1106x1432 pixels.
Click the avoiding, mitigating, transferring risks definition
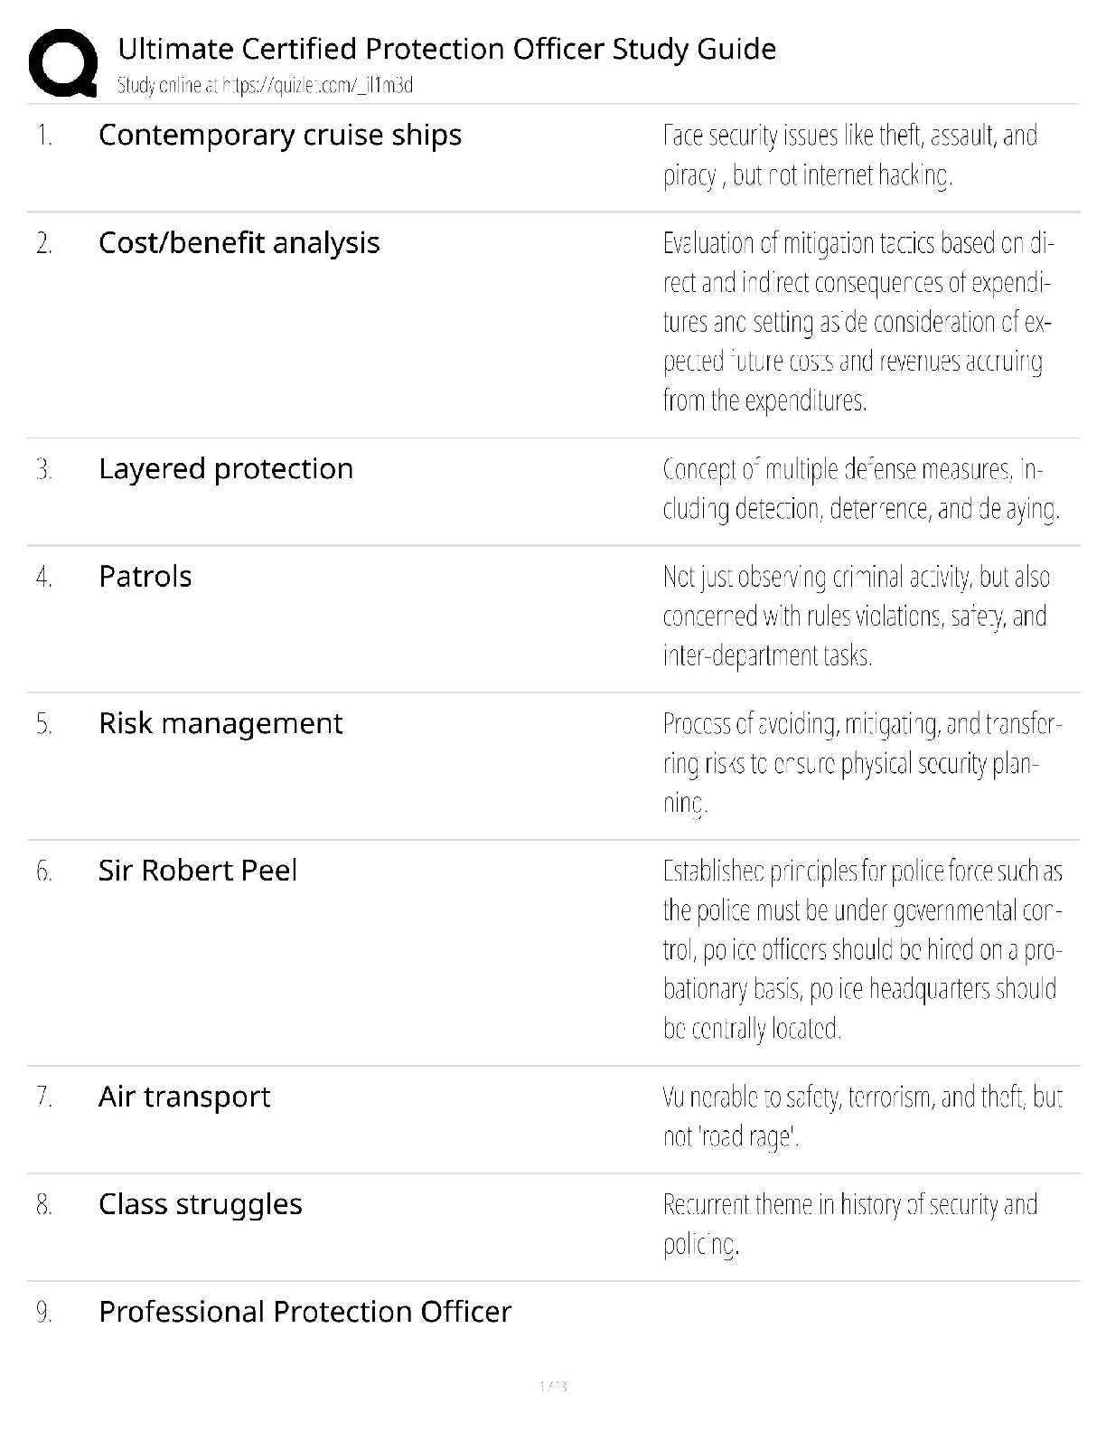tap(861, 763)
